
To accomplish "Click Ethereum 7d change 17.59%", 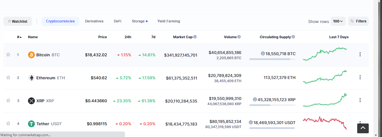I will tap(147, 78).
